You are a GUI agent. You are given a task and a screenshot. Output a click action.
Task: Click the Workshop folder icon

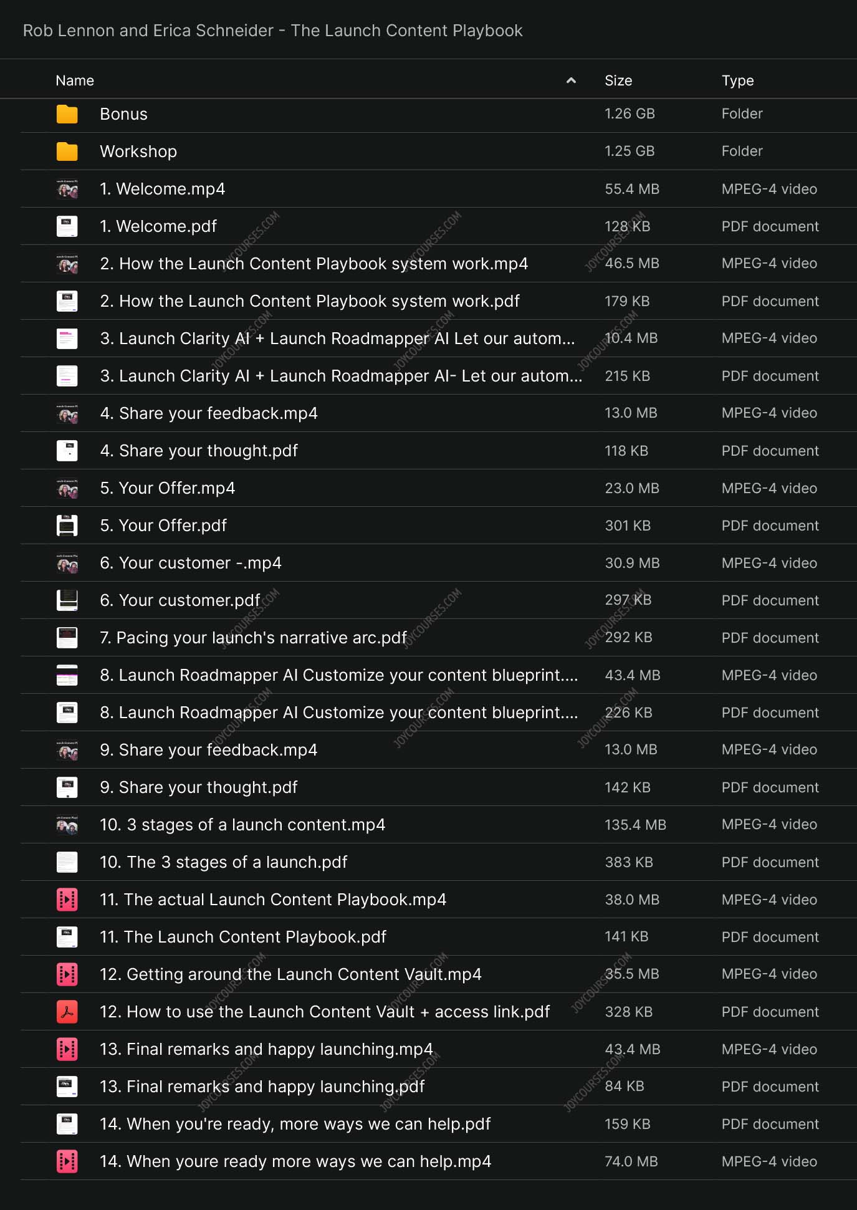pyautogui.click(x=67, y=151)
